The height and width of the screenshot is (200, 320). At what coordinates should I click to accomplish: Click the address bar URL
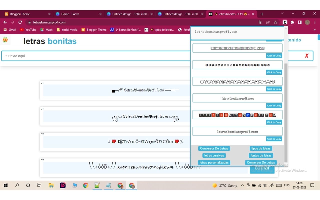point(49,22)
